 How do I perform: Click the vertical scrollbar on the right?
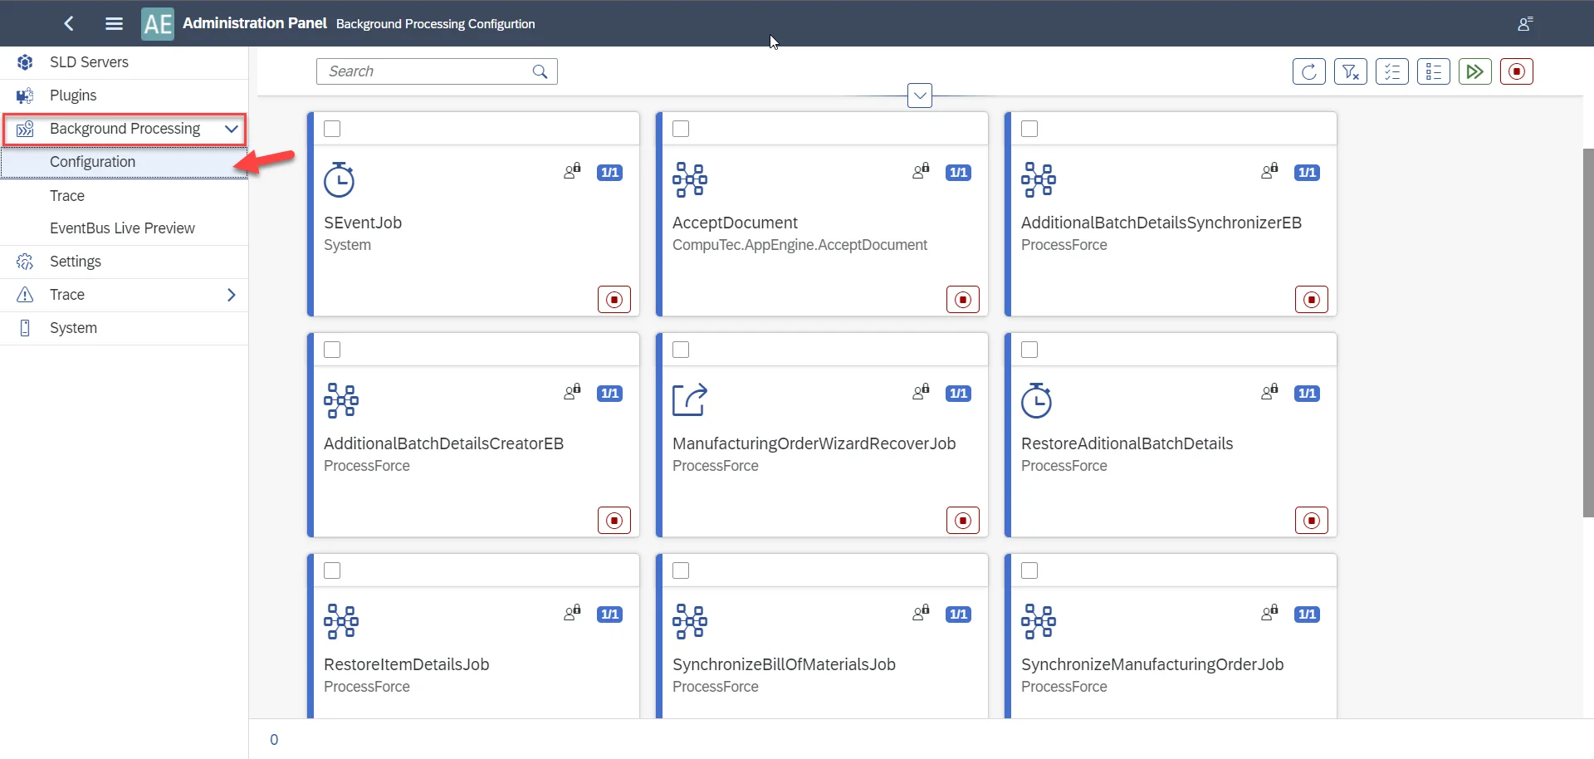1587,332
